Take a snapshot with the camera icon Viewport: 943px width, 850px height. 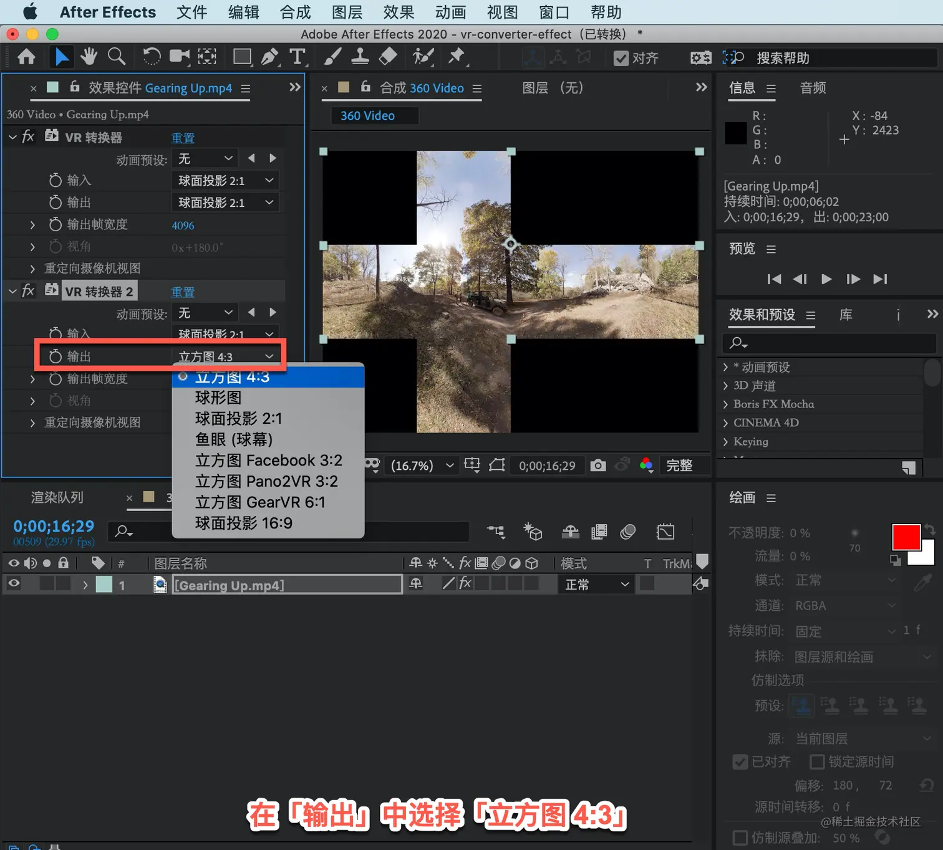click(x=598, y=466)
